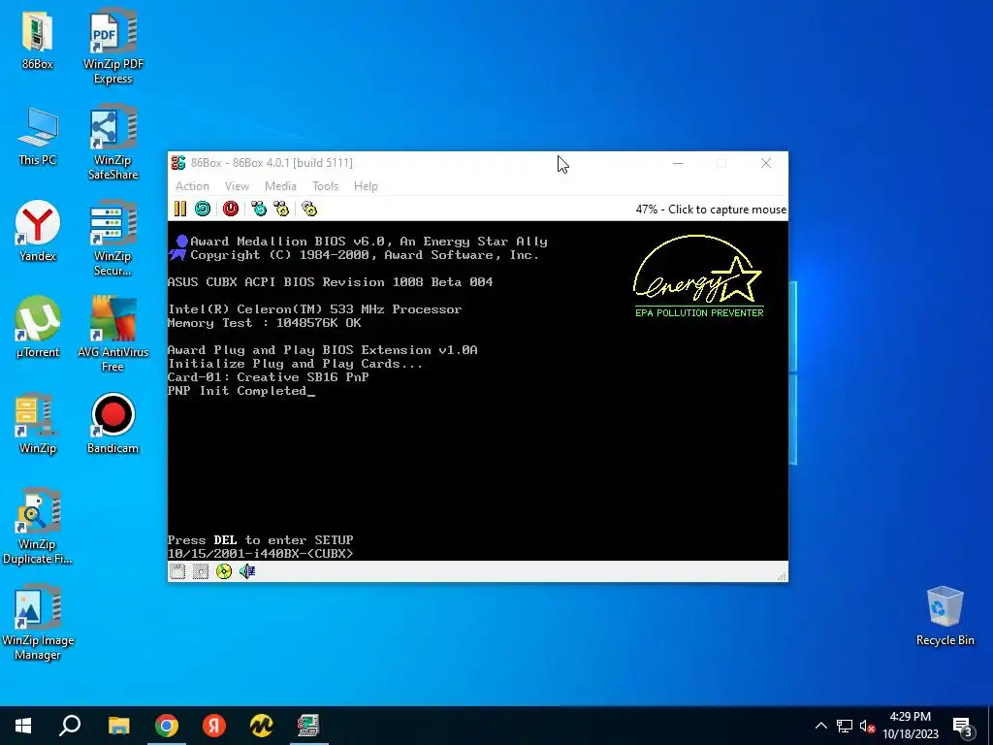Select WinZip Duplicate File Finder shortcut
Viewport: 993px width, 745px height.
pyautogui.click(x=38, y=526)
